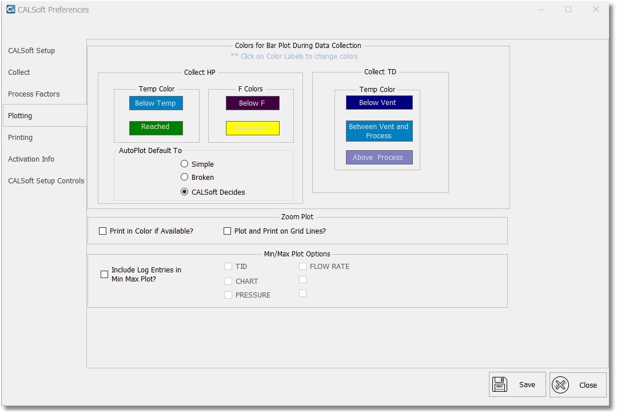The image size is (617, 414).
Task: Maximize the CALSoft Preferences window
Action: (x=568, y=10)
